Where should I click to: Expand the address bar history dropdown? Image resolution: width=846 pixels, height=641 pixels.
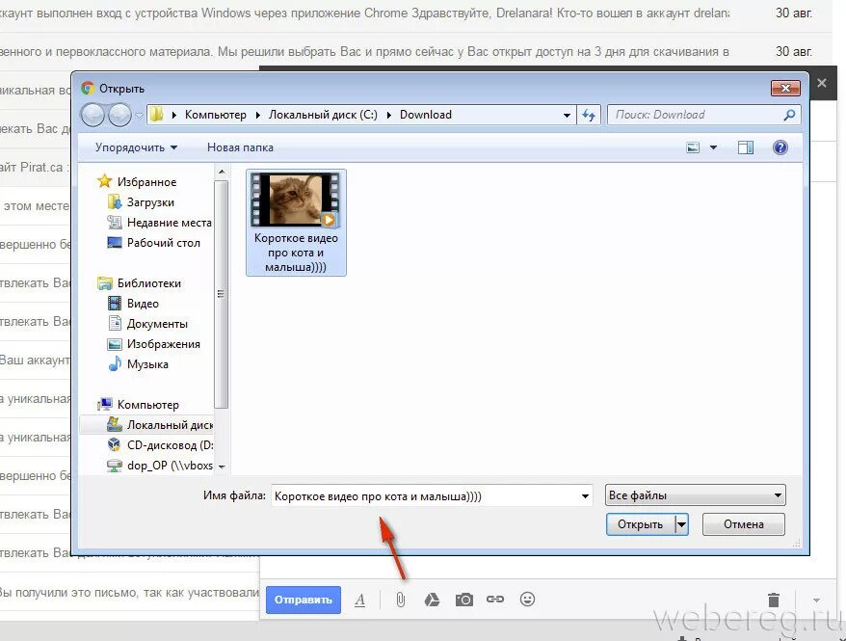(x=567, y=115)
